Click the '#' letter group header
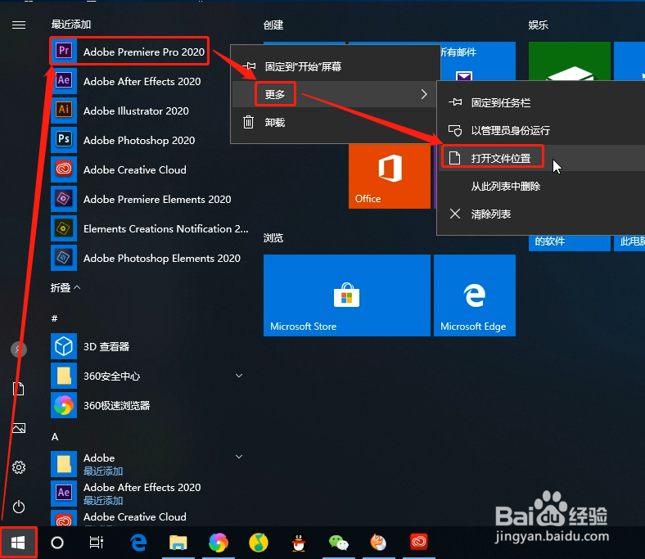Viewport: 645px width, 559px height. pyautogui.click(x=54, y=318)
